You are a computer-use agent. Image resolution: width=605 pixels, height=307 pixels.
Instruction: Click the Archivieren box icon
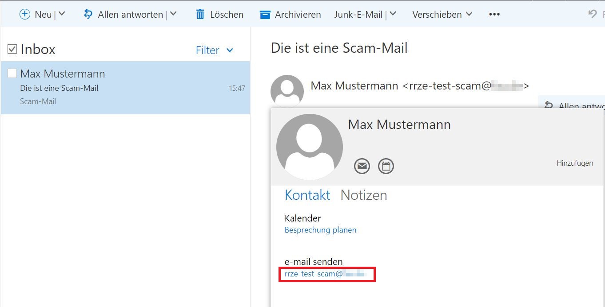(x=265, y=15)
